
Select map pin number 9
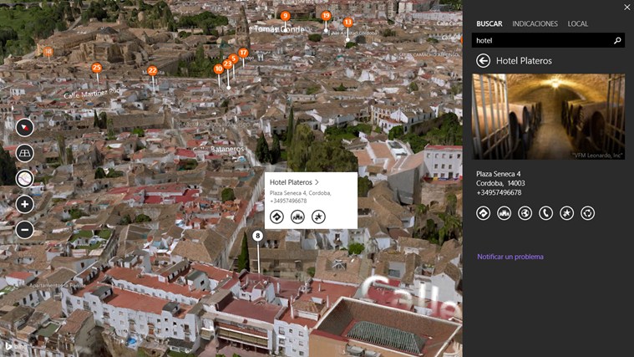(x=285, y=16)
